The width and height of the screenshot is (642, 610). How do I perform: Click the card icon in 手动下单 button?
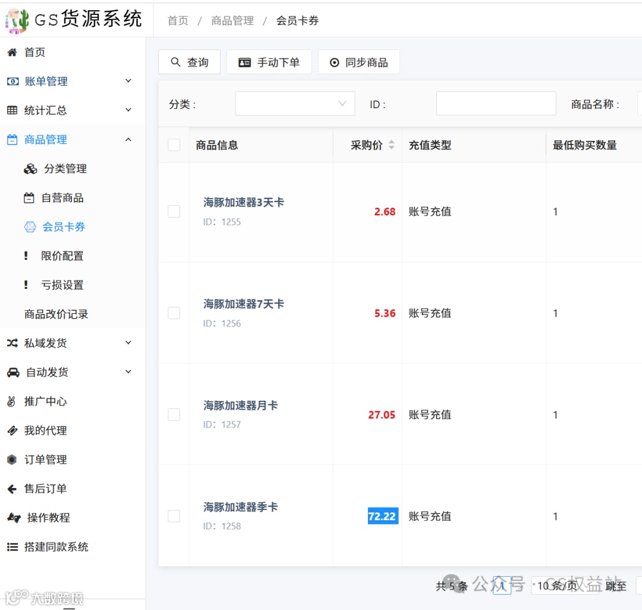tap(244, 62)
